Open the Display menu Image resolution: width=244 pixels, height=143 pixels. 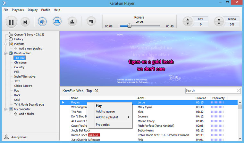(x=32, y=10)
